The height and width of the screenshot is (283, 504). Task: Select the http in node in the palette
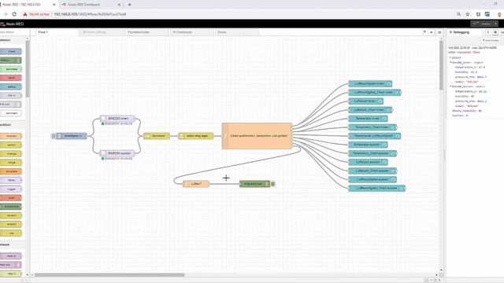coord(11,274)
